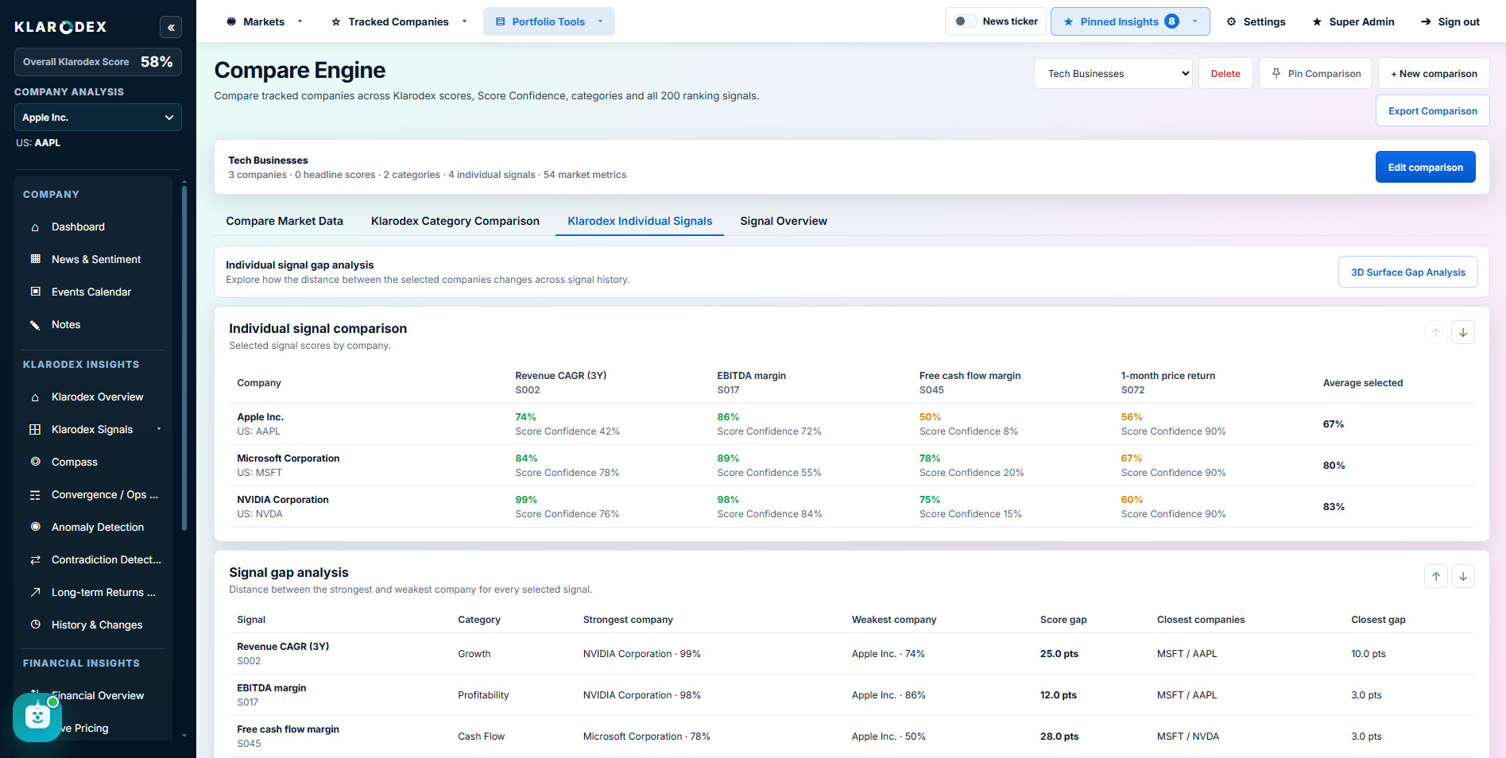The image size is (1506, 758).
Task: Open Dashboard from the home icon
Action: (x=35, y=227)
